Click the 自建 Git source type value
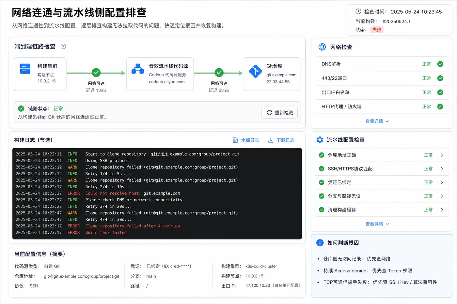This screenshot has width=457, height=304. pos(52,266)
